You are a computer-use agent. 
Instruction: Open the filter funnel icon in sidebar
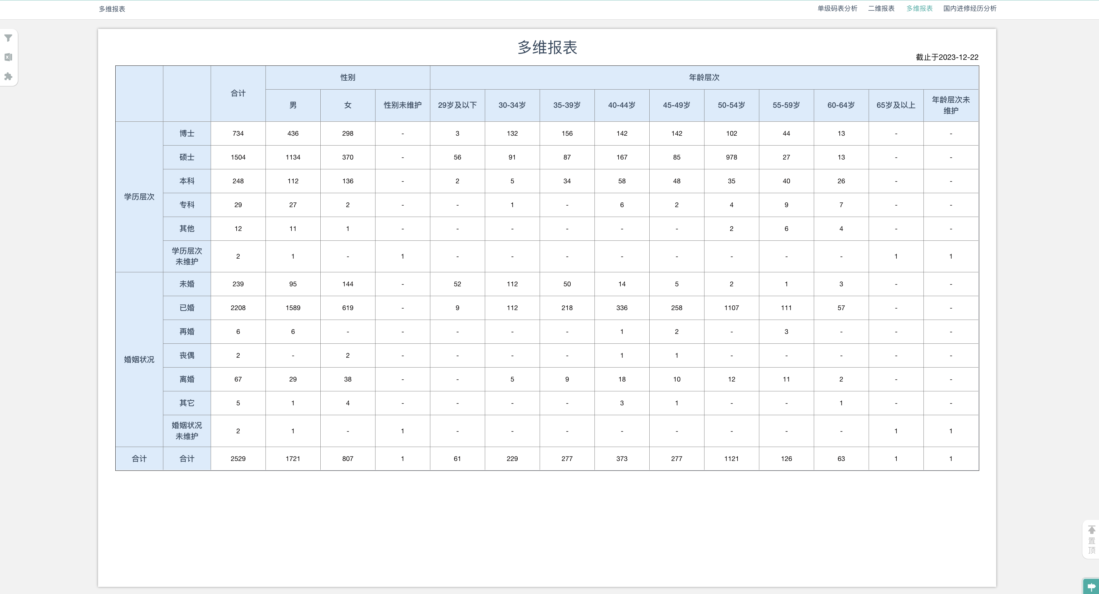[8, 38]
